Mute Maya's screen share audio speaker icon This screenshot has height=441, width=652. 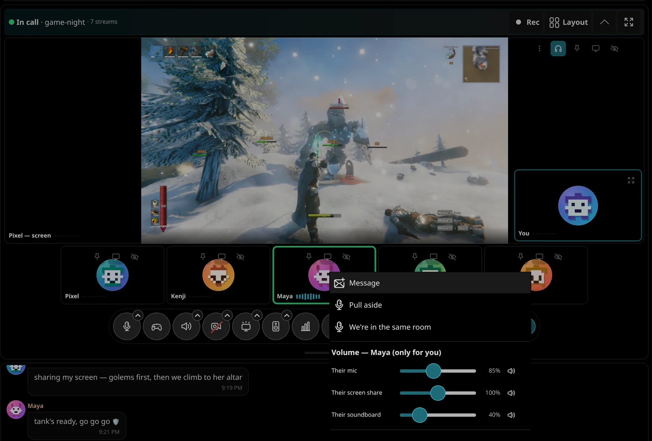(x=511, y=393)
